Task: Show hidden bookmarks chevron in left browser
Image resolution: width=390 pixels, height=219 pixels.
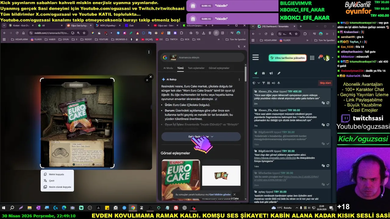Action: [218, 40]
